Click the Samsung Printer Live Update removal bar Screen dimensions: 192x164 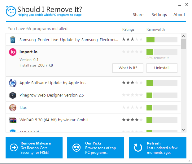[162, 40]
